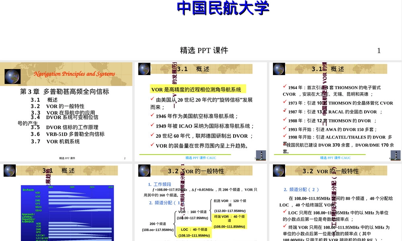The height and width of the screenshot is (241, 402).
Task: Click outline entry 3.7 VOR 机载系统
Action: coord(55,141)
